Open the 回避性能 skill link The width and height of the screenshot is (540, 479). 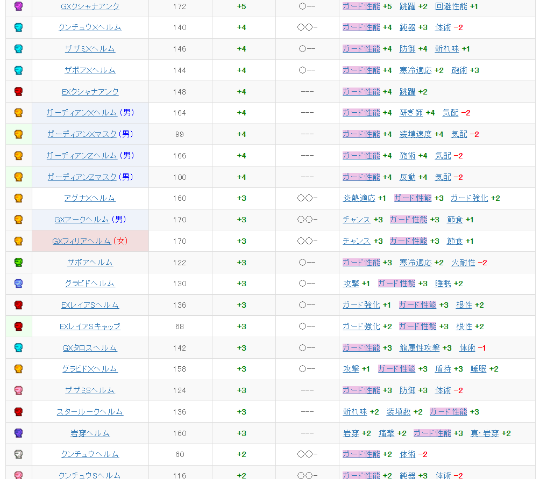tap(451, 6)
